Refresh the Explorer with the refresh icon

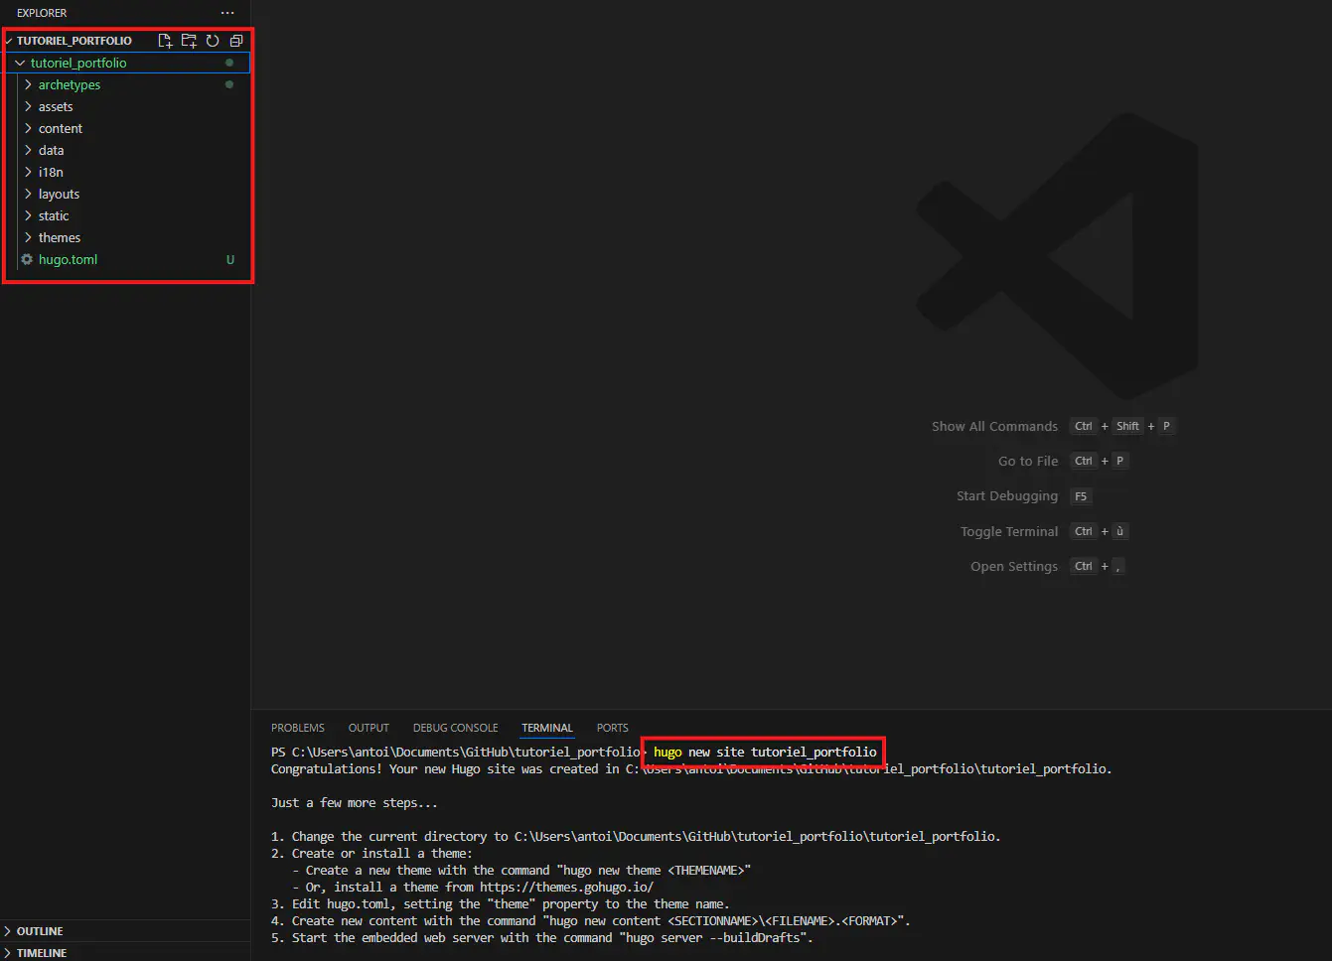pyautogui.click(x=213, y=41)
